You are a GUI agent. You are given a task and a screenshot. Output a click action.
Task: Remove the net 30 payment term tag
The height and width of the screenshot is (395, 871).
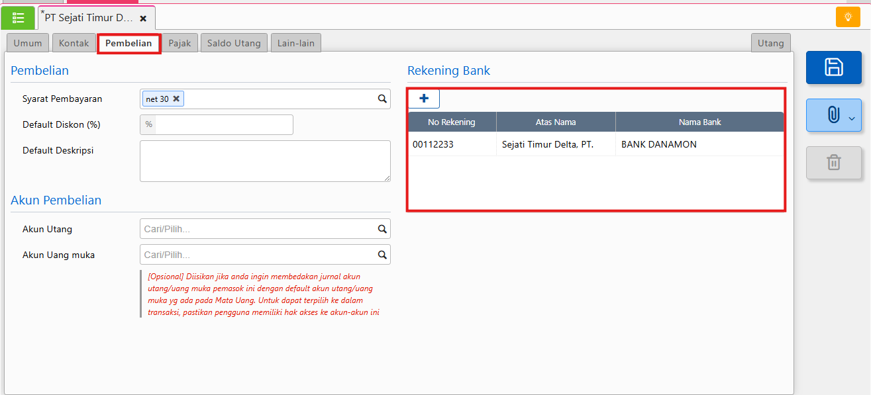[176, 99]
